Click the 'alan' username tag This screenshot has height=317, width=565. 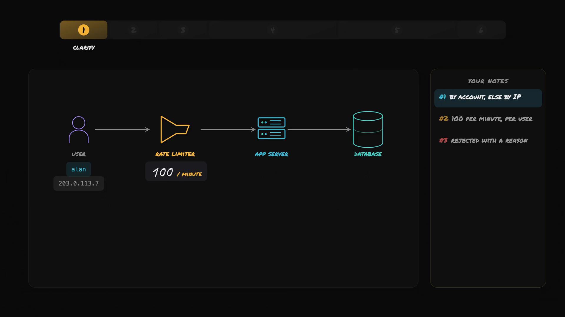click(79, 169)
